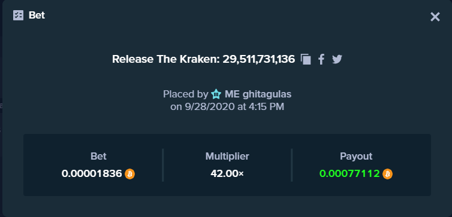This screenshot has height=217, width=452.
Task: Click Bitcoin icon next to payout amount
Action: [x=387, y=174]
